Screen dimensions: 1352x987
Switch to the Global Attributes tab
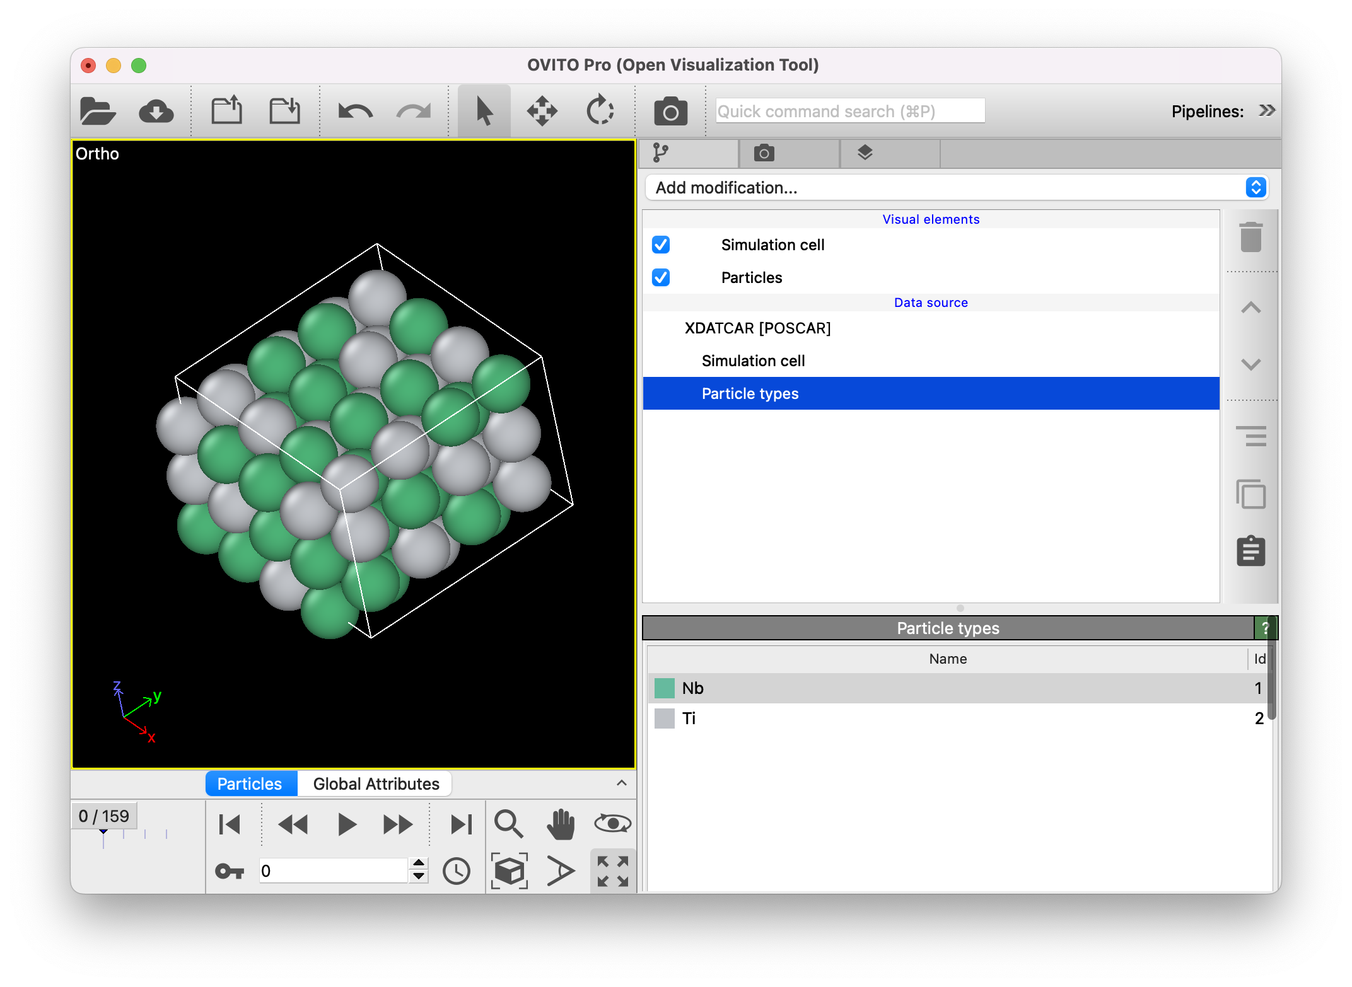376,783
